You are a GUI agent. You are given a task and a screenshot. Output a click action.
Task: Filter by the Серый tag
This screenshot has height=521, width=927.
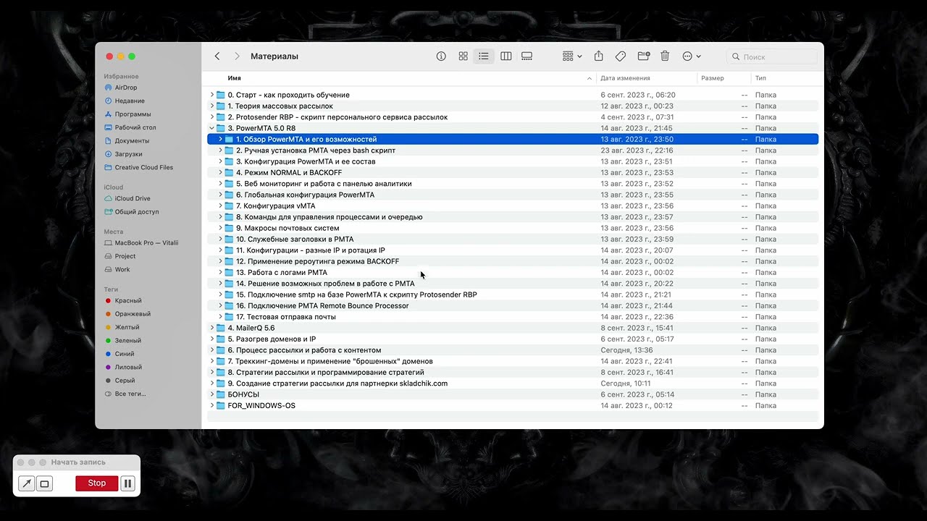point(125,381)
